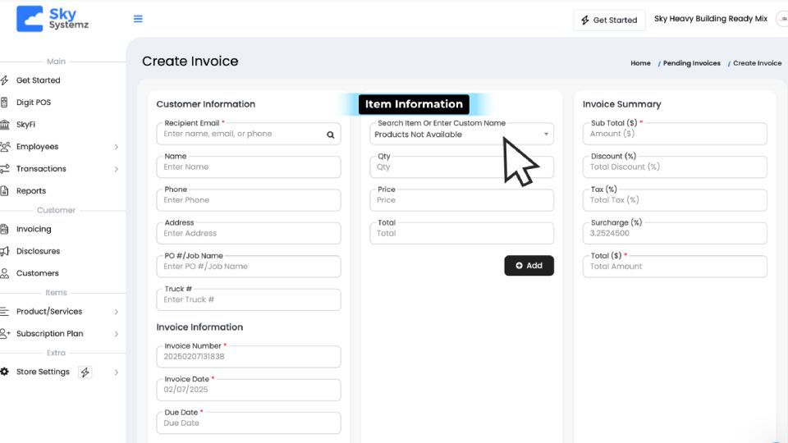Focus the Truck # field

(248, 300)
